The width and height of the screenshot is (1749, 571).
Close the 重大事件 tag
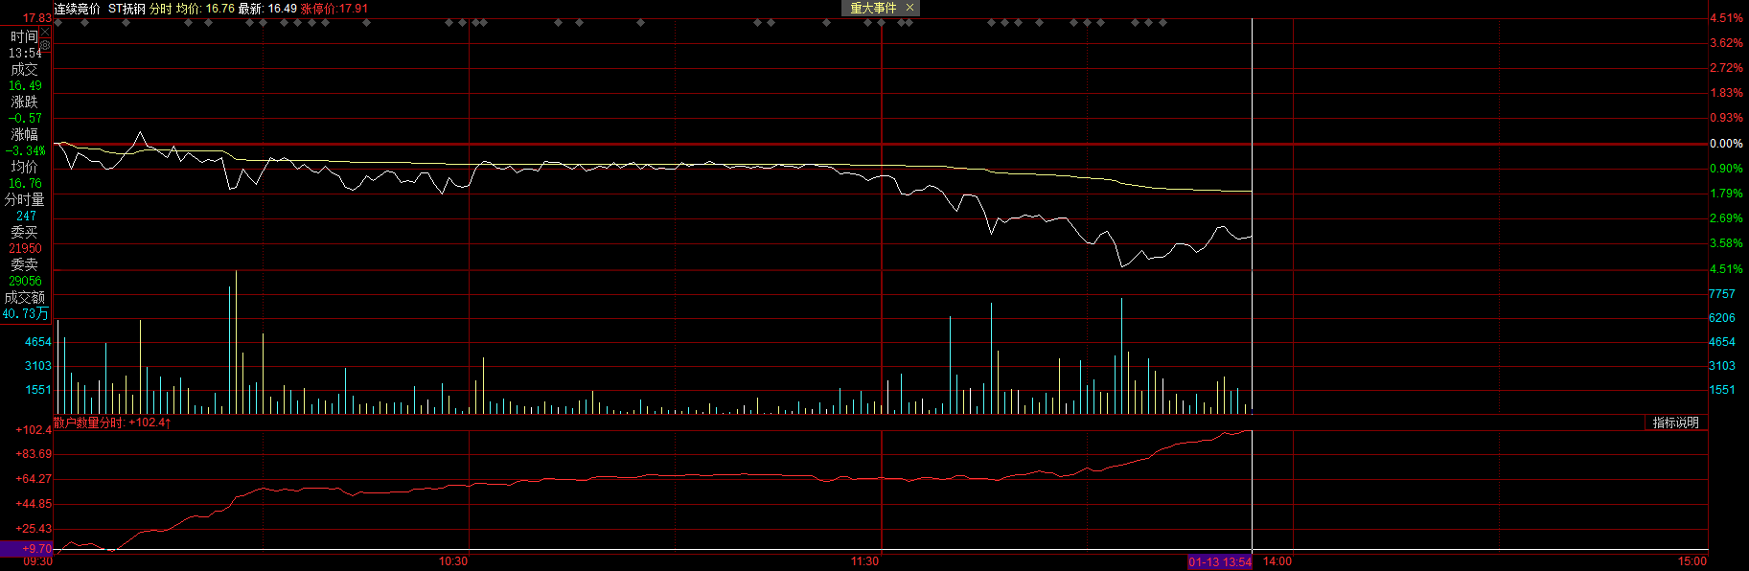click(909, 8)
